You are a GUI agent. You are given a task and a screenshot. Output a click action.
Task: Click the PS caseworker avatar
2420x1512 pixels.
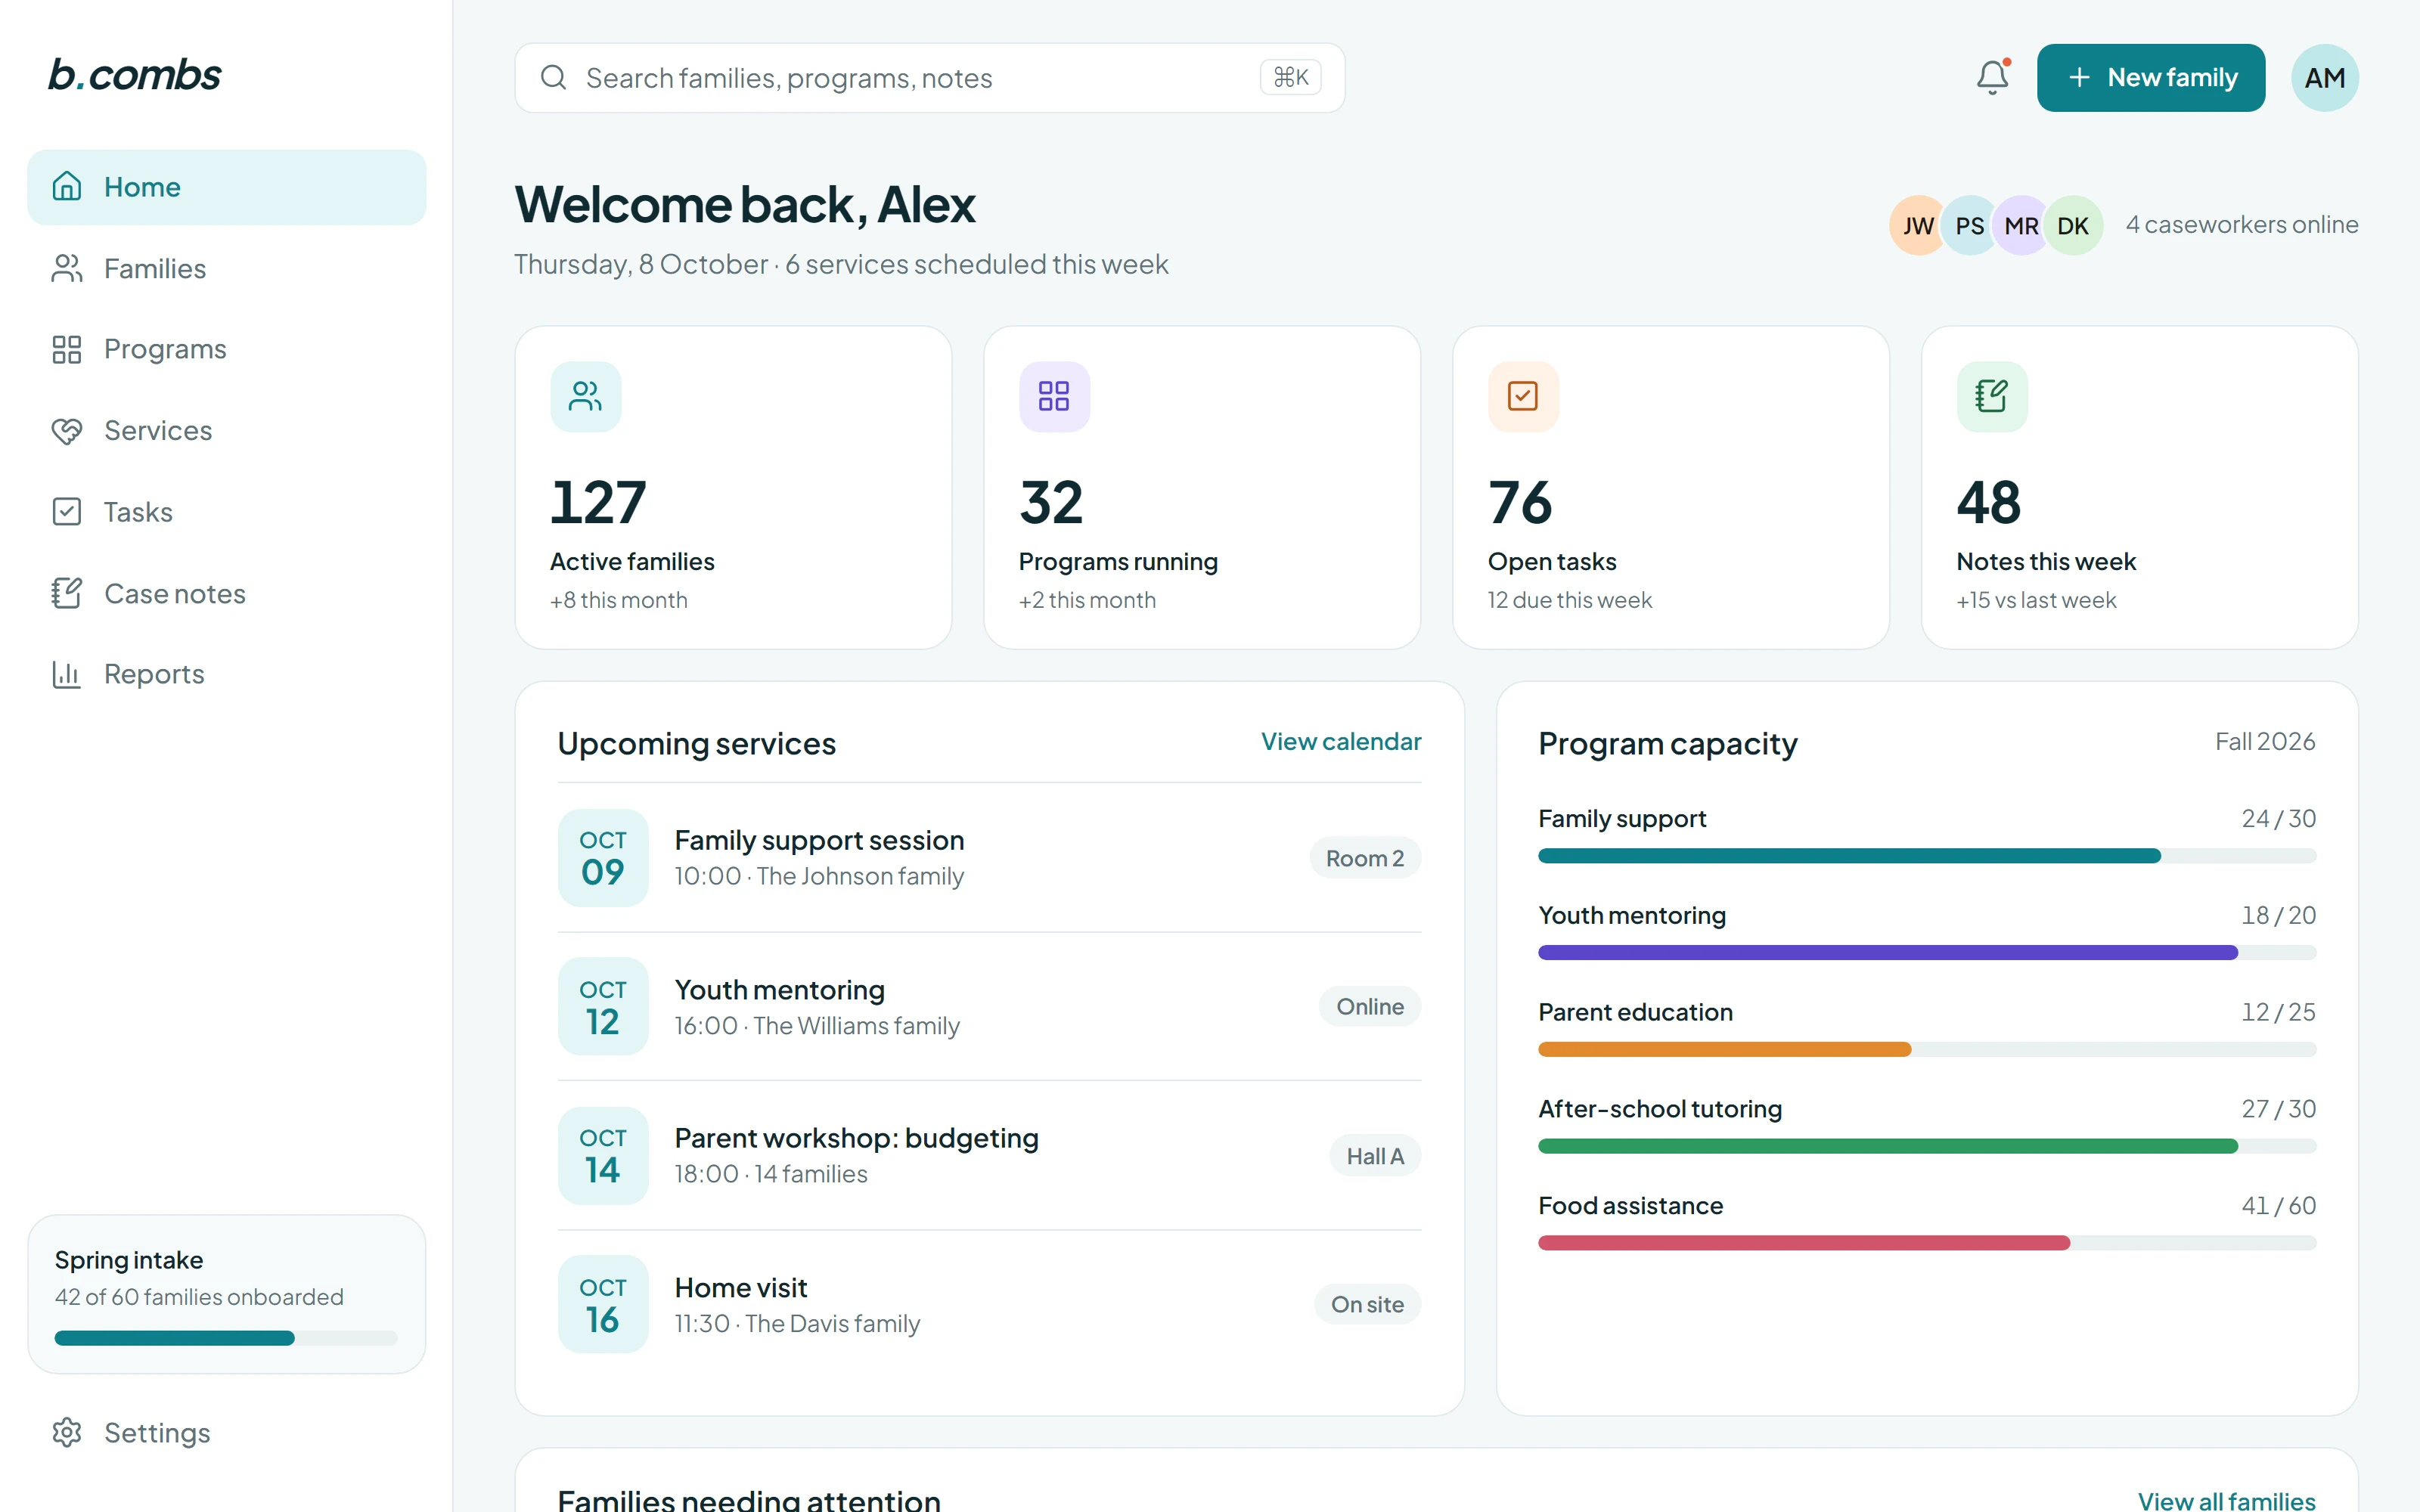point(1969,225)
